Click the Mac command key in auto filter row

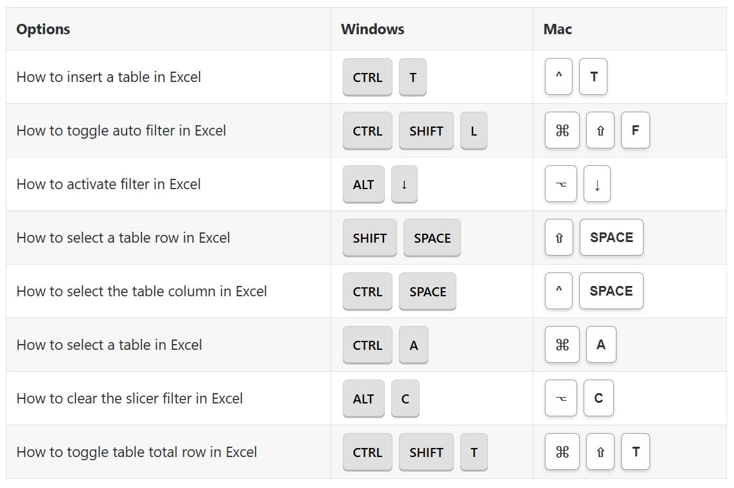tap(562, 130)
